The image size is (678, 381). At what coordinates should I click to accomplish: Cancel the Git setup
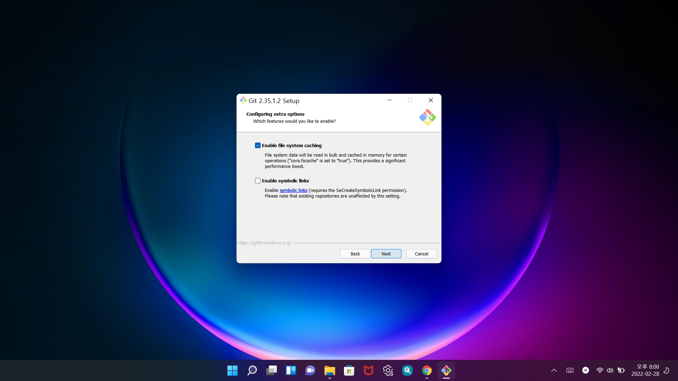pos(421,254)
